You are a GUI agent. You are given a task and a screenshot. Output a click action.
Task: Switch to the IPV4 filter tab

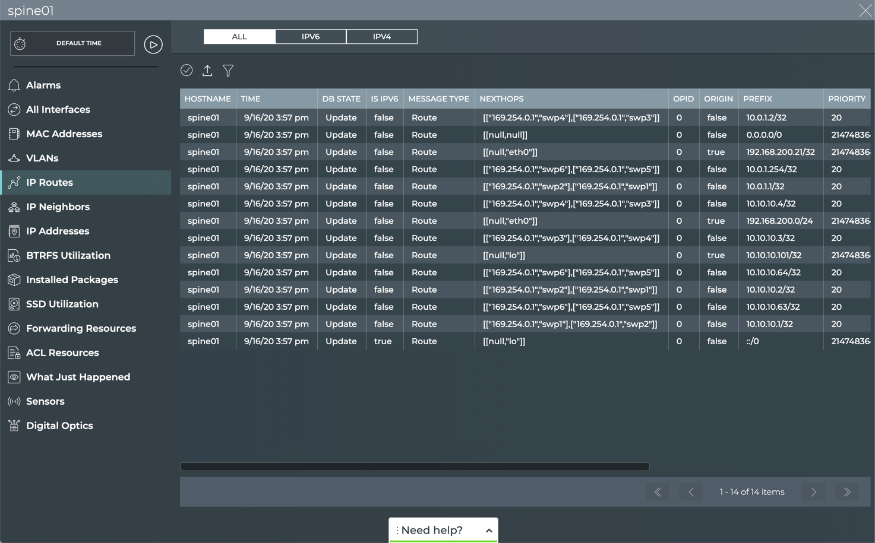point(381,37)
